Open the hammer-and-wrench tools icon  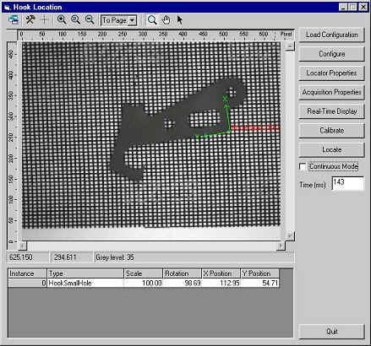click(x=30, y=19)
